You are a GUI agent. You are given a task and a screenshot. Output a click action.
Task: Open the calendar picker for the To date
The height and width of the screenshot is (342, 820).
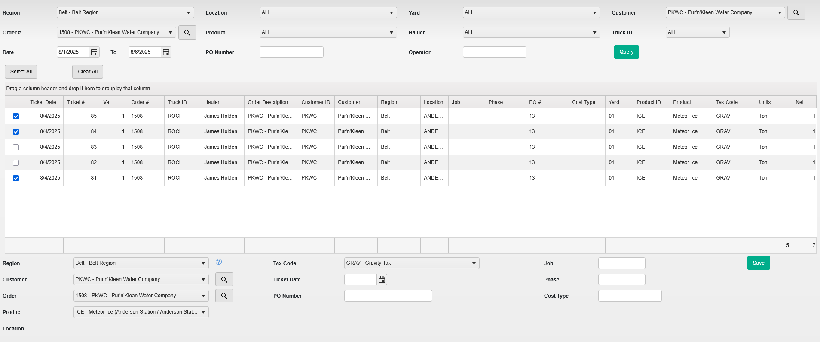(x=166, y=52)
